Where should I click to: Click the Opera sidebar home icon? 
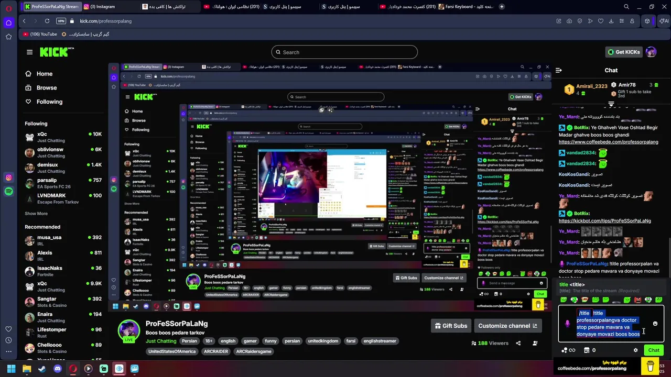pyautogui.click(x=8, y=23)
